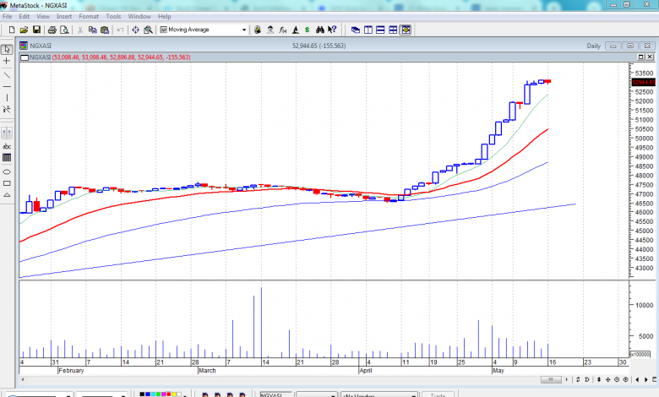Open the Tools menu
The image size is (659, 397).
point(113,16)
